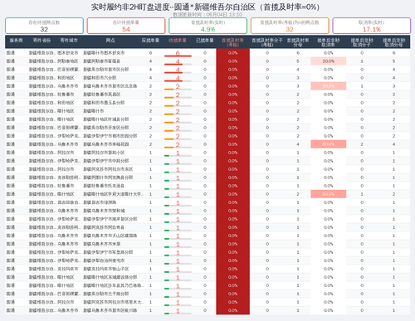Click the 图木舒克市 city cell

click(x=68, y=53)
